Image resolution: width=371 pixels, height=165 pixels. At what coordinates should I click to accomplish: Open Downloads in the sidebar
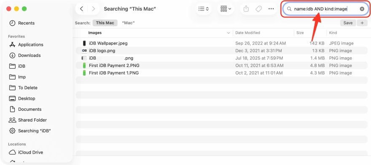coord(30,55)
